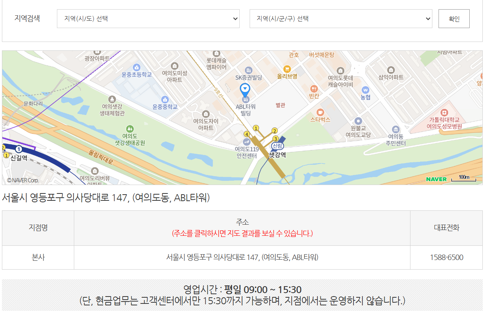Click the 1588-6500 phone number cell
Viewport: 492px width, 320px height.
pos(447,257)
